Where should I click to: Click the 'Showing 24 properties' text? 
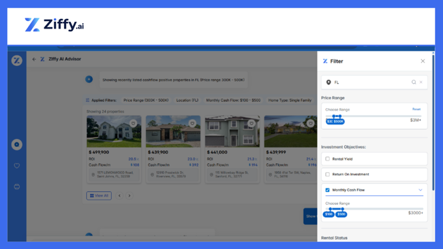click(x=105, y=112)
